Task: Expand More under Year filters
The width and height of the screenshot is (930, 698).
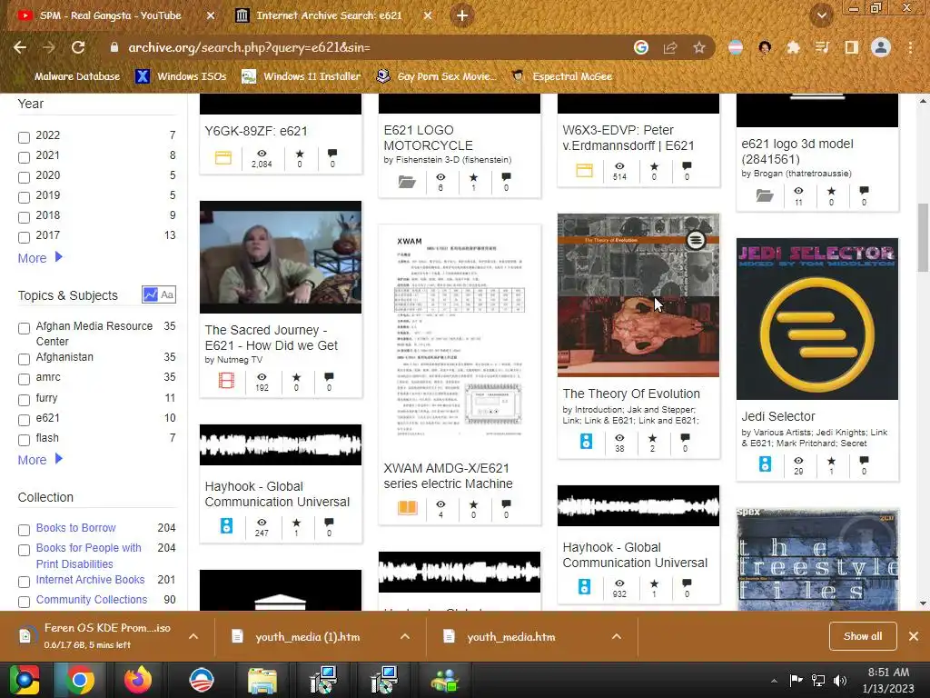Action: [x=40, y=258]
